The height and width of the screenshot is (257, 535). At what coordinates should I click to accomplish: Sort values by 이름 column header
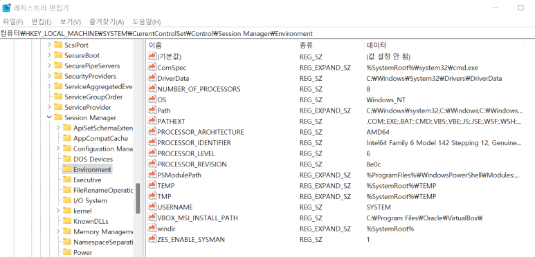(221, 46)
